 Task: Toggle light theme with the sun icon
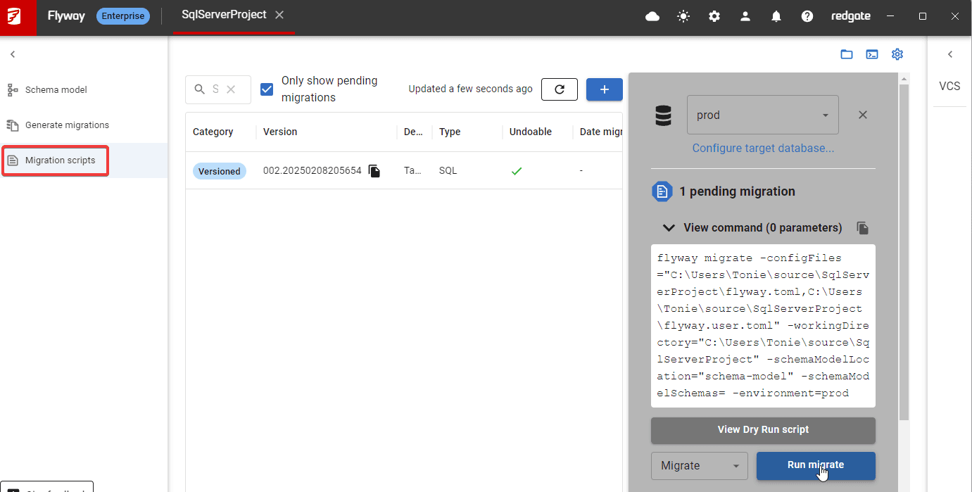(683, 15)
